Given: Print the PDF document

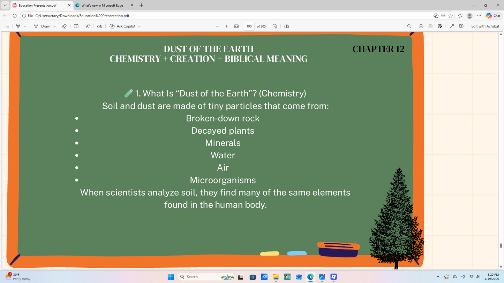Looking at the screenshot, I should (421, 26).
